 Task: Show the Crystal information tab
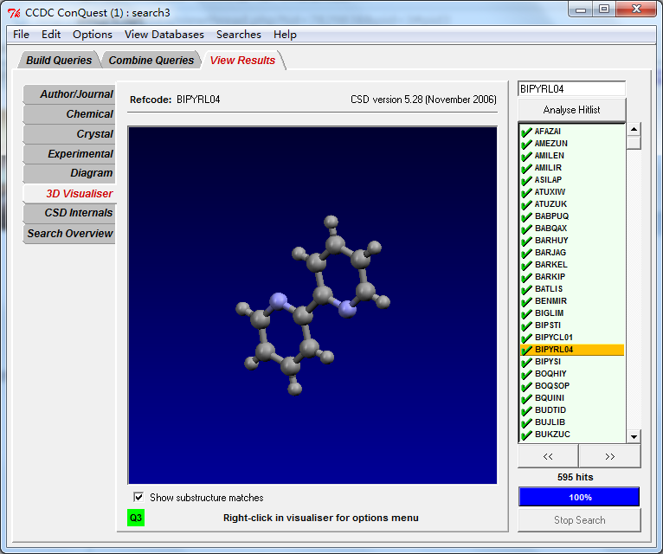(x=94, y=134)
